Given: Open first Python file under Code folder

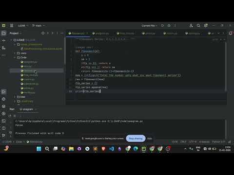Looking at the screenshot, I should 29,62.
